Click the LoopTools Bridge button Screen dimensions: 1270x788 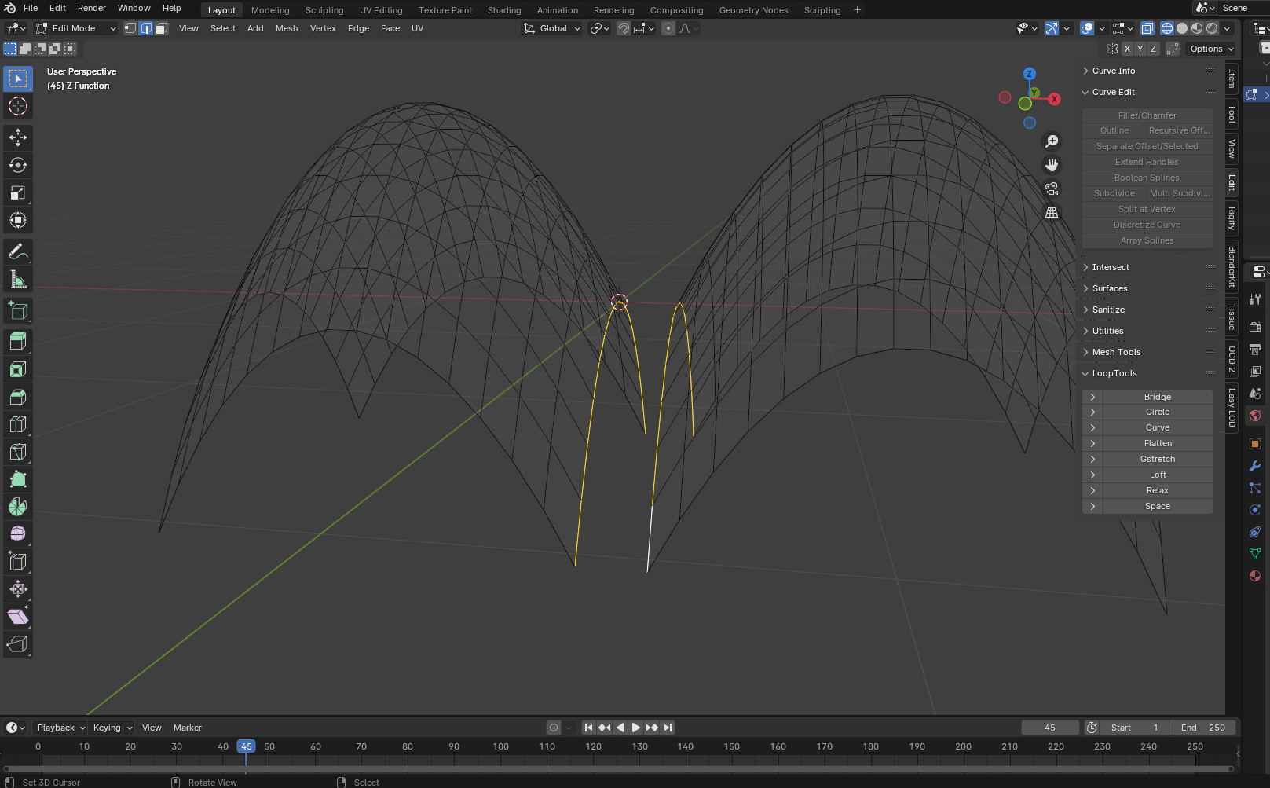[1157, 397]
